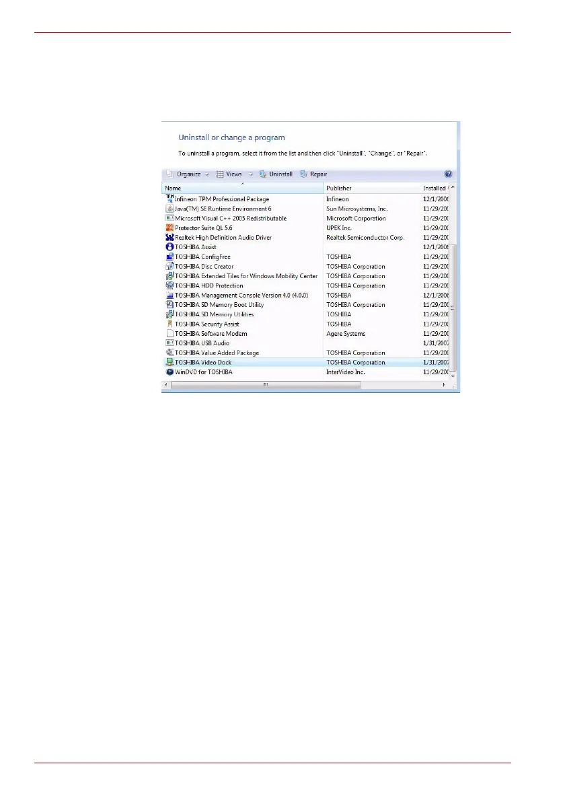The image size is (565, 801).
Task: Select TOSHIBA Value Added Package entry
Action: coord(217,353)
